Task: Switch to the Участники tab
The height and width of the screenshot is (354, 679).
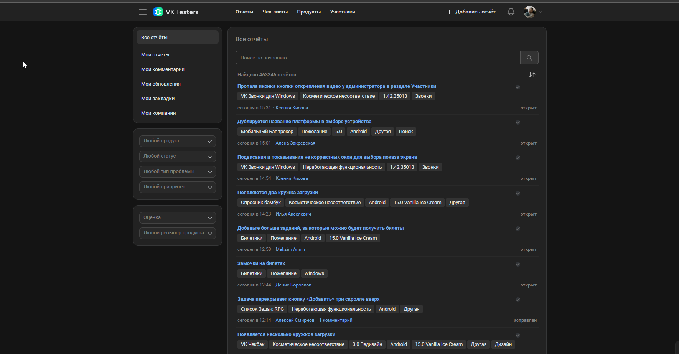Action: click(x=343, y=12)
